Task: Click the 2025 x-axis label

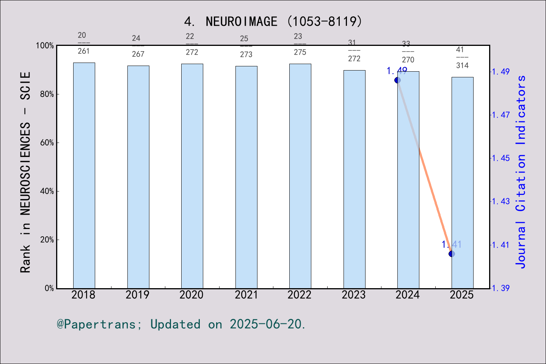Action: 462,295
